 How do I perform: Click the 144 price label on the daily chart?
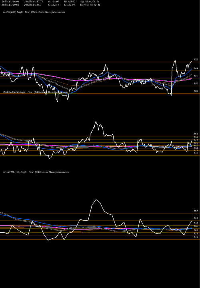[x=196, y=68]
